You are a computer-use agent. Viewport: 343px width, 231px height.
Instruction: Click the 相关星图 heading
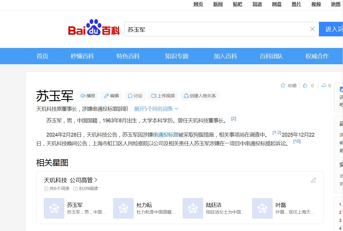tap(52, 163)
